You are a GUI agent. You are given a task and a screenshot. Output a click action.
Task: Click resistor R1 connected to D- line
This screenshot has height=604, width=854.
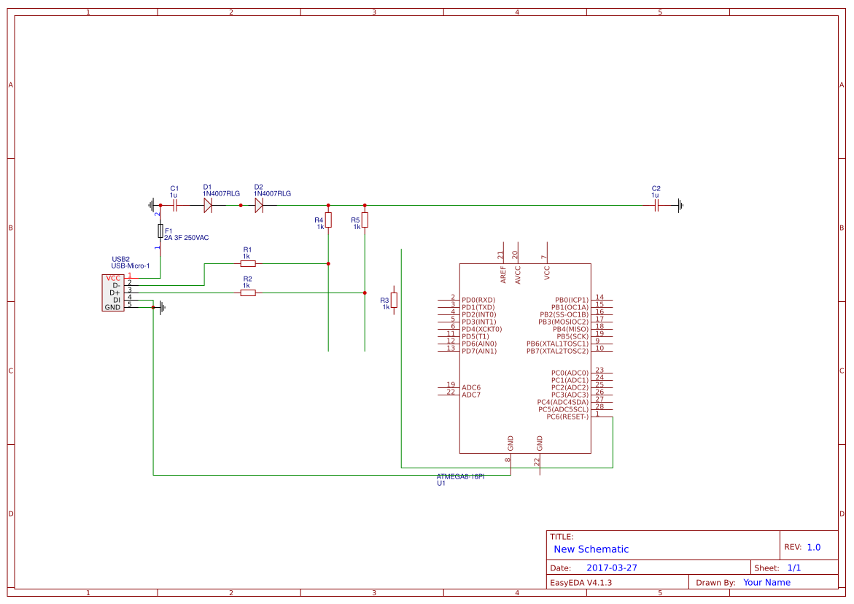click(247, 263)
